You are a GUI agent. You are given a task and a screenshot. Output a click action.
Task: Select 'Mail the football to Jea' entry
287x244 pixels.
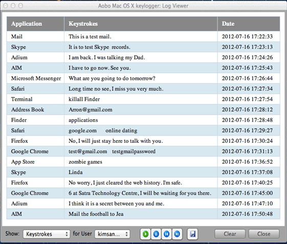pyautogui.click(x=96, y=214)
